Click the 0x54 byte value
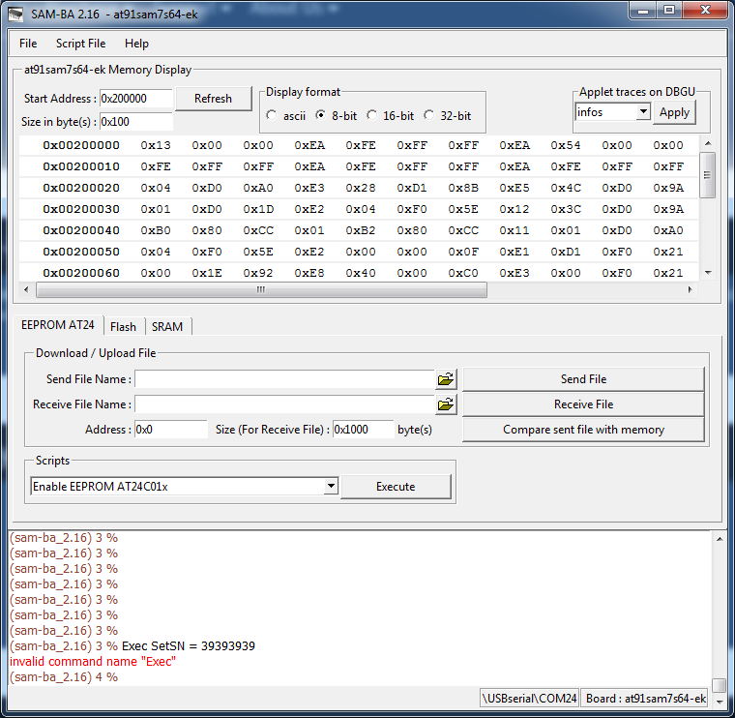This screenshot has width=735, height=718. pos(566,145)
